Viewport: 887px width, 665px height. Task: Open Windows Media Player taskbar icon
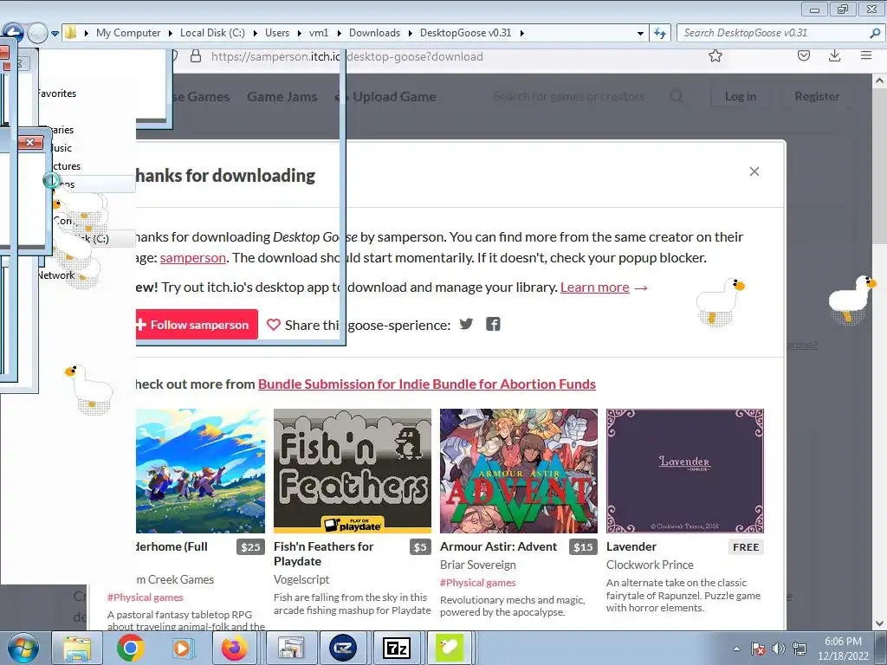pos(182,648)
